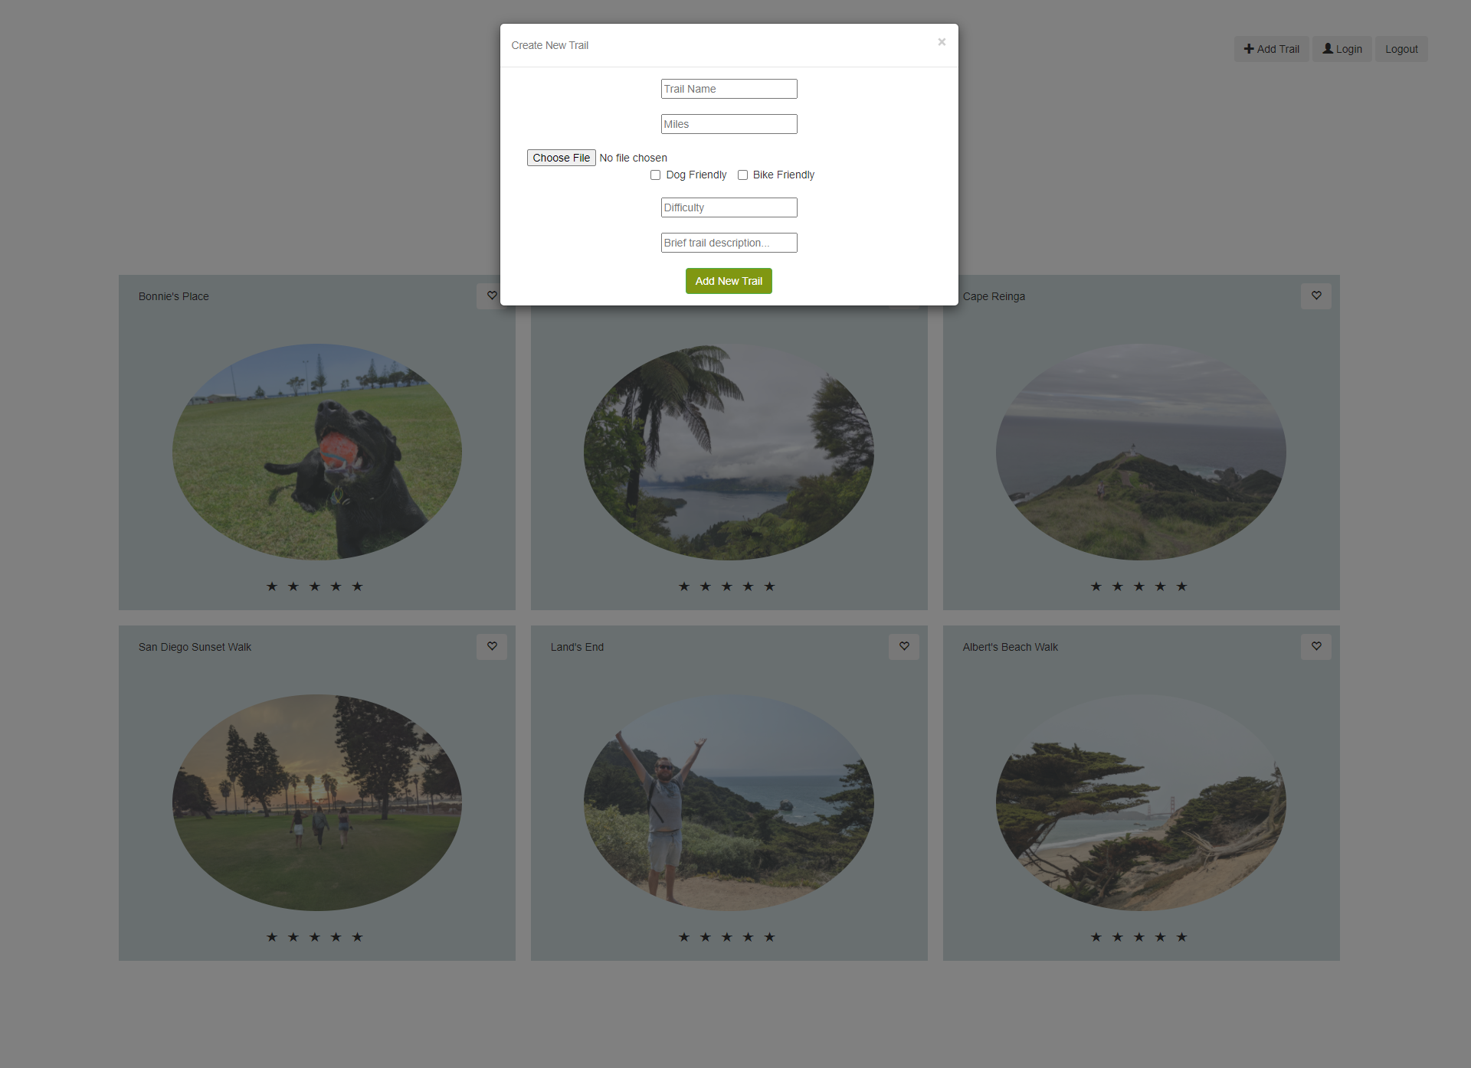Click the heart icon on Bonnie's Place card
The height and width of the screenshot is (1068, 1471).
(x=492, y=296)
